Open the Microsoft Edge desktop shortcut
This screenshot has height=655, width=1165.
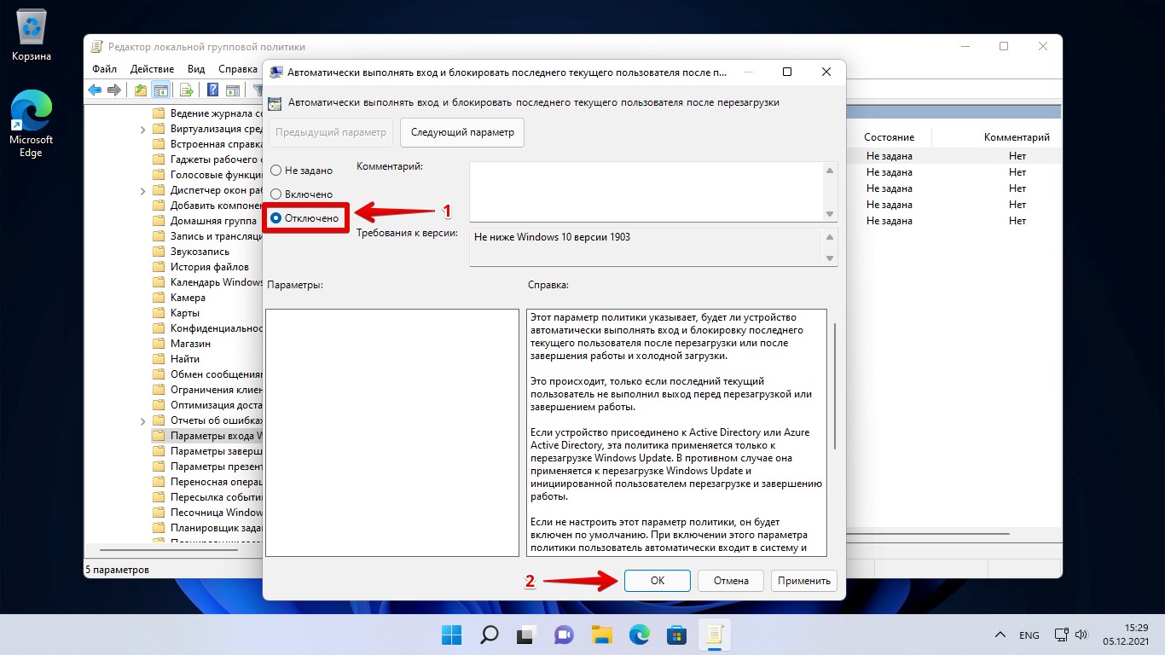click(x=32, y=125)
